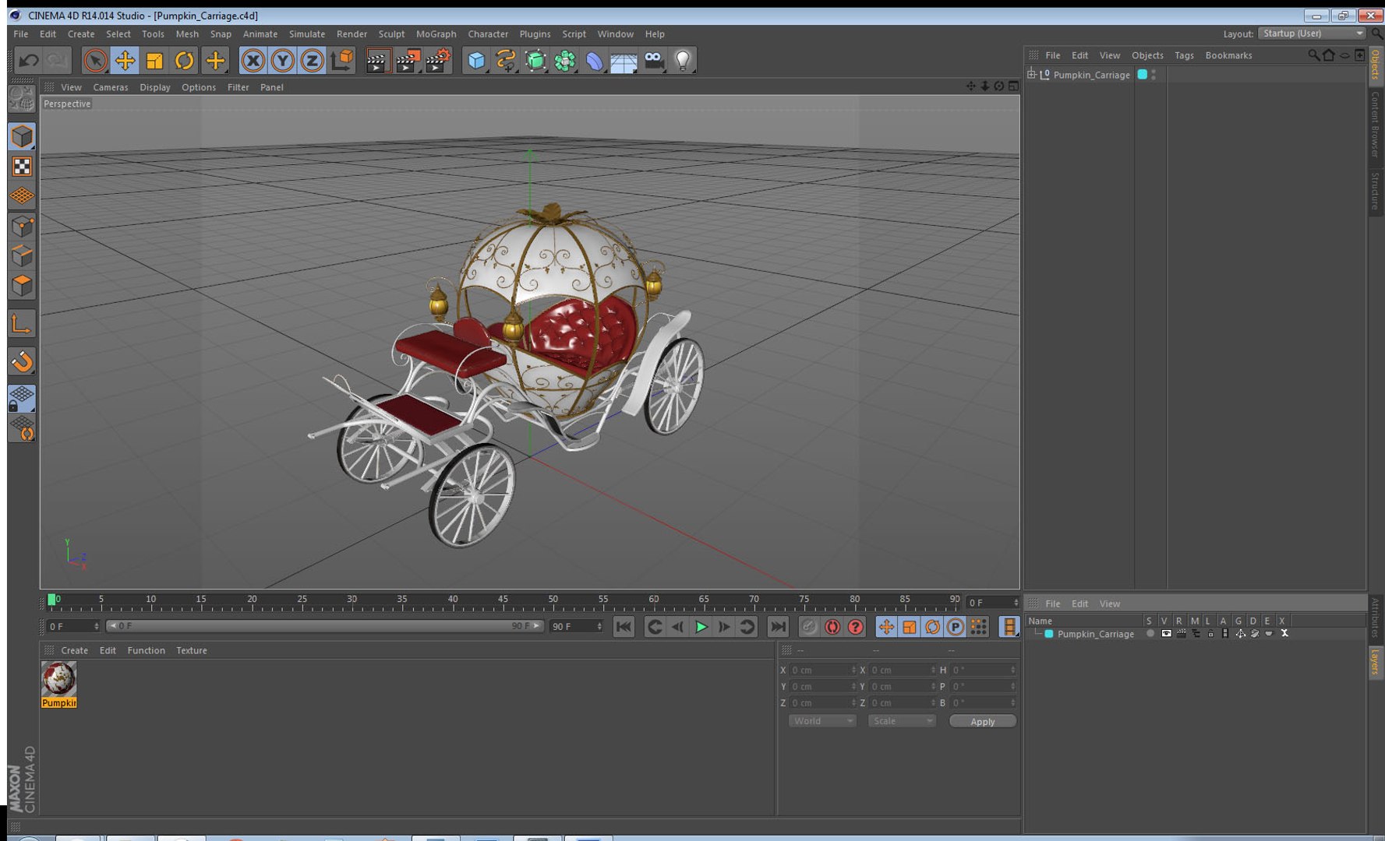
Task: Open Function in material manager
Action: click(x=147, y=650)
